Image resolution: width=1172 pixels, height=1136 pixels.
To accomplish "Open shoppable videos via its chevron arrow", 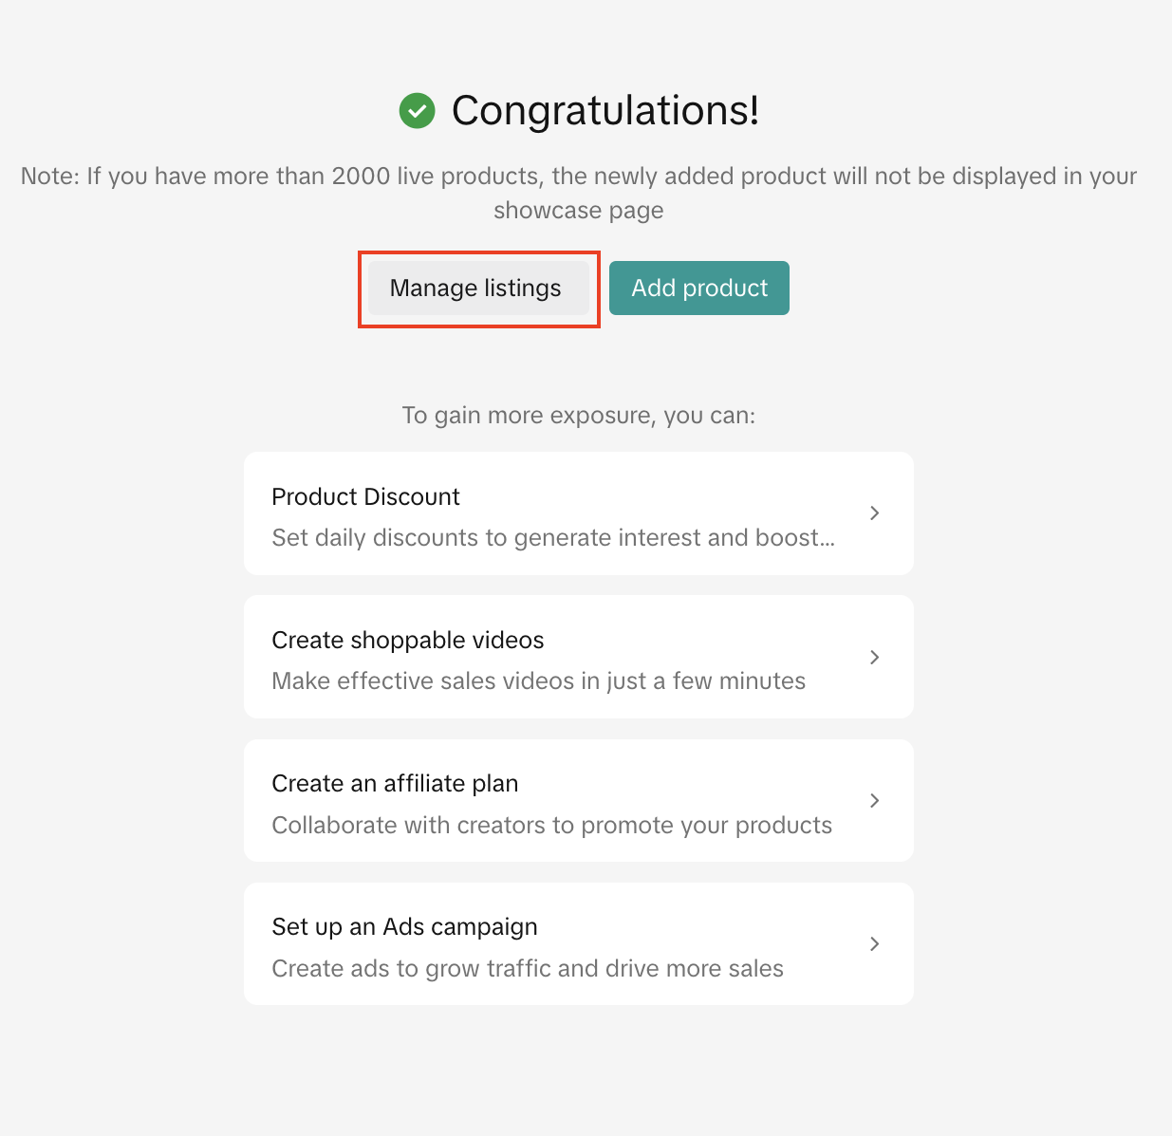I will (874, 657).
